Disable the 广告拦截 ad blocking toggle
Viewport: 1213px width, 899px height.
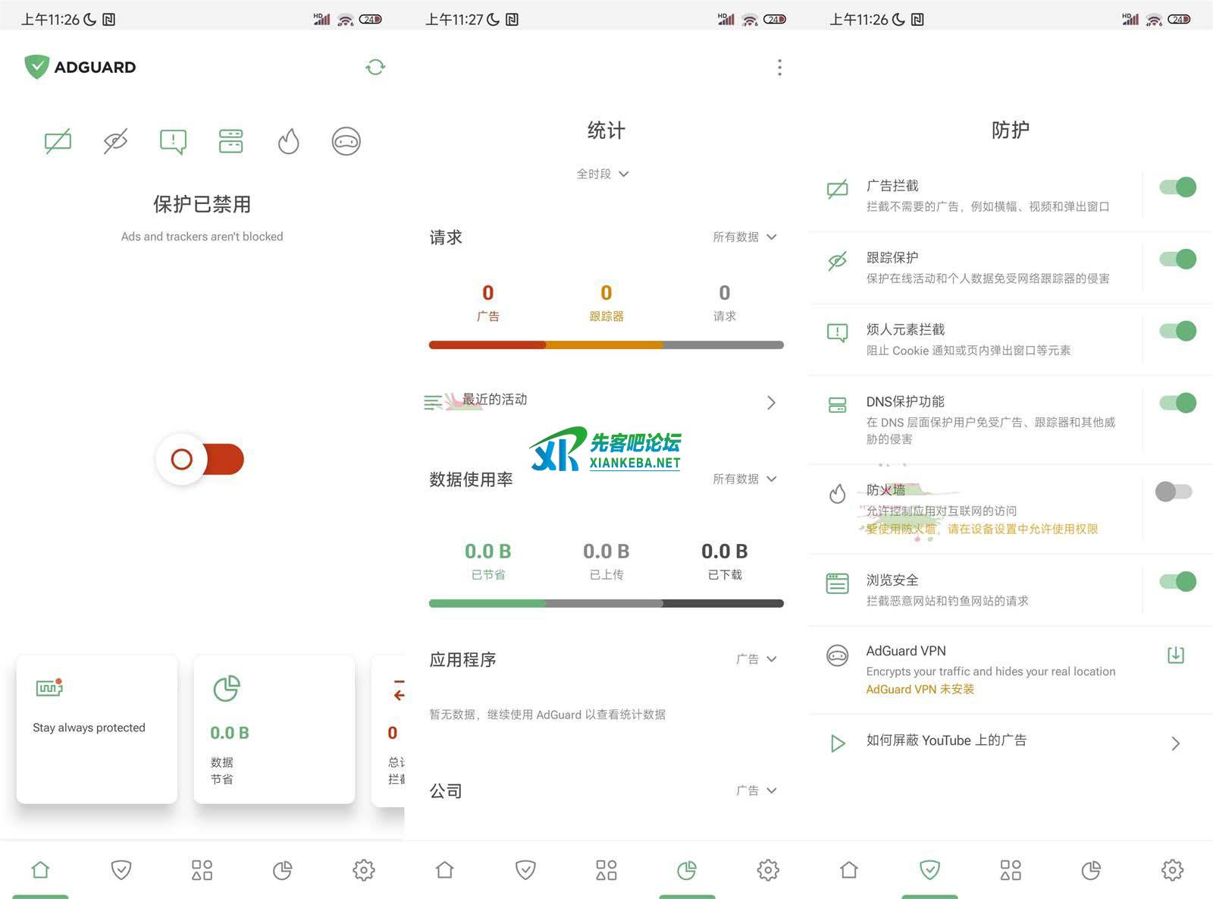point(1177,187)
